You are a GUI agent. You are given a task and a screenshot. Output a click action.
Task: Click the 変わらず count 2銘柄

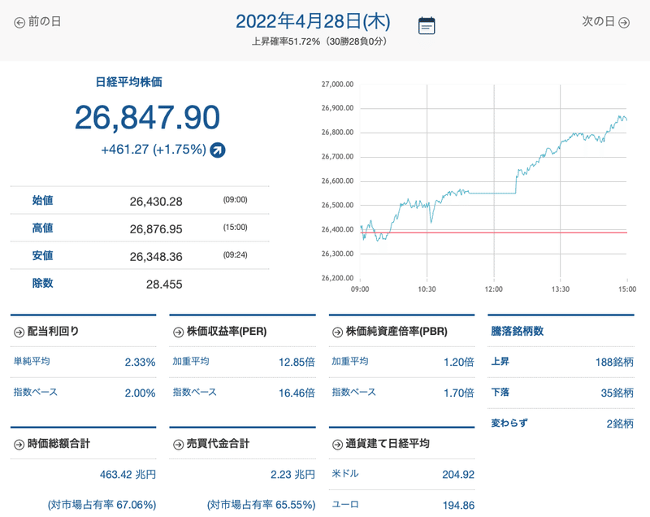coord(620,424)
